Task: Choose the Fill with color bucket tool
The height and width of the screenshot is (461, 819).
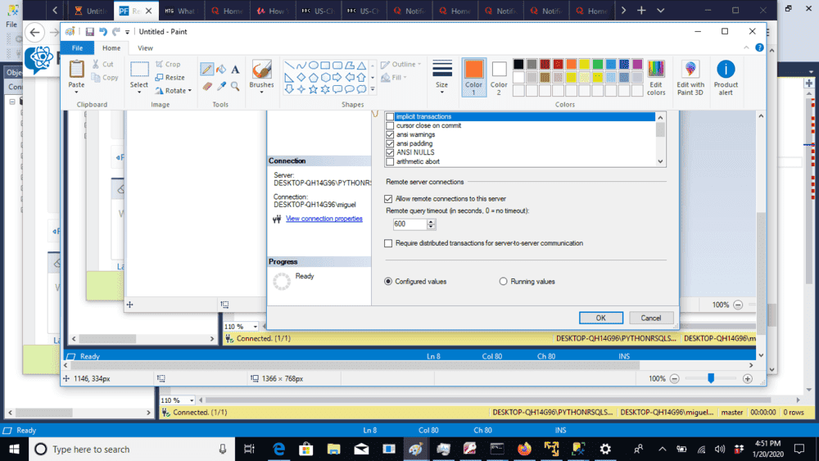Action: [221, 70]
